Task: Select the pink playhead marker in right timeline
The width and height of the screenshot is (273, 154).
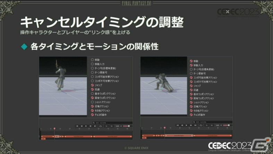Action: pyautogui.click(x=164, y=128)
